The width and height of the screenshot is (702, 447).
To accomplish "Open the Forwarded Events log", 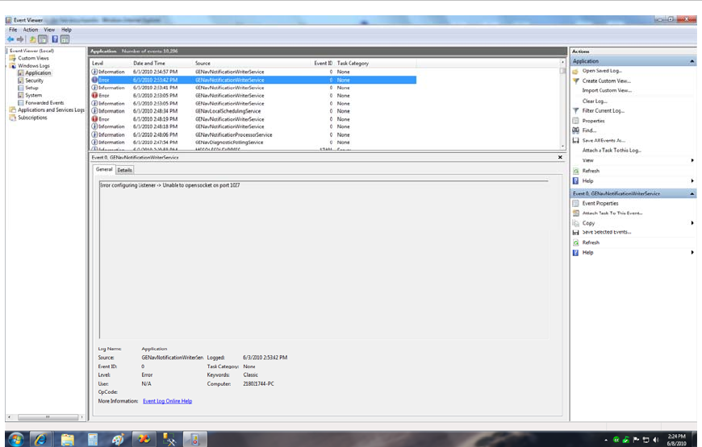I will point(44,103).
